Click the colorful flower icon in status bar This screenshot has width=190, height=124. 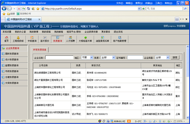(100, 121)
